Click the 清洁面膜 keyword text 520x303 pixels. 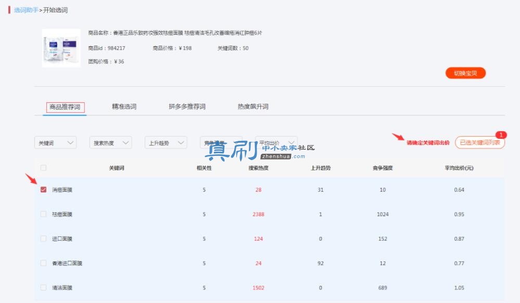[62, 288]
